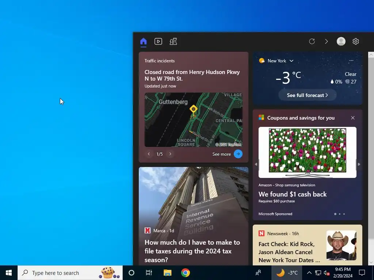Open the weather card more options menu
This screenshot has height=280, width=374.
(x=351, y=61)
